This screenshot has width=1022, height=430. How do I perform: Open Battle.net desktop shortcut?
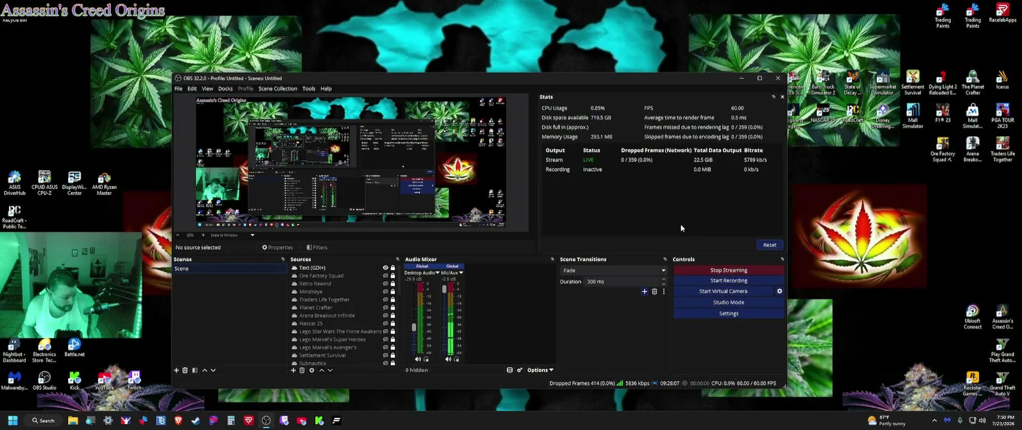pos(74,348)
